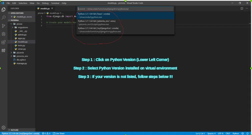Click models.py in the breadcrumb

(x=54, y=13)
